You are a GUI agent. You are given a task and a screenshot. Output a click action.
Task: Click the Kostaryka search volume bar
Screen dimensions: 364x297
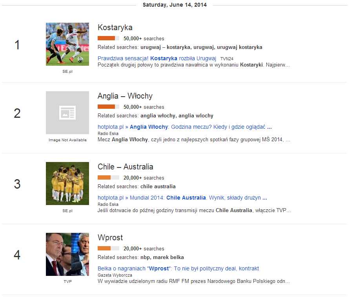tap(108, 38)
